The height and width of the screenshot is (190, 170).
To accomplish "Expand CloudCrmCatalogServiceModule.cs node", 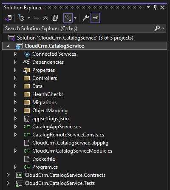I will click(15, 151).
